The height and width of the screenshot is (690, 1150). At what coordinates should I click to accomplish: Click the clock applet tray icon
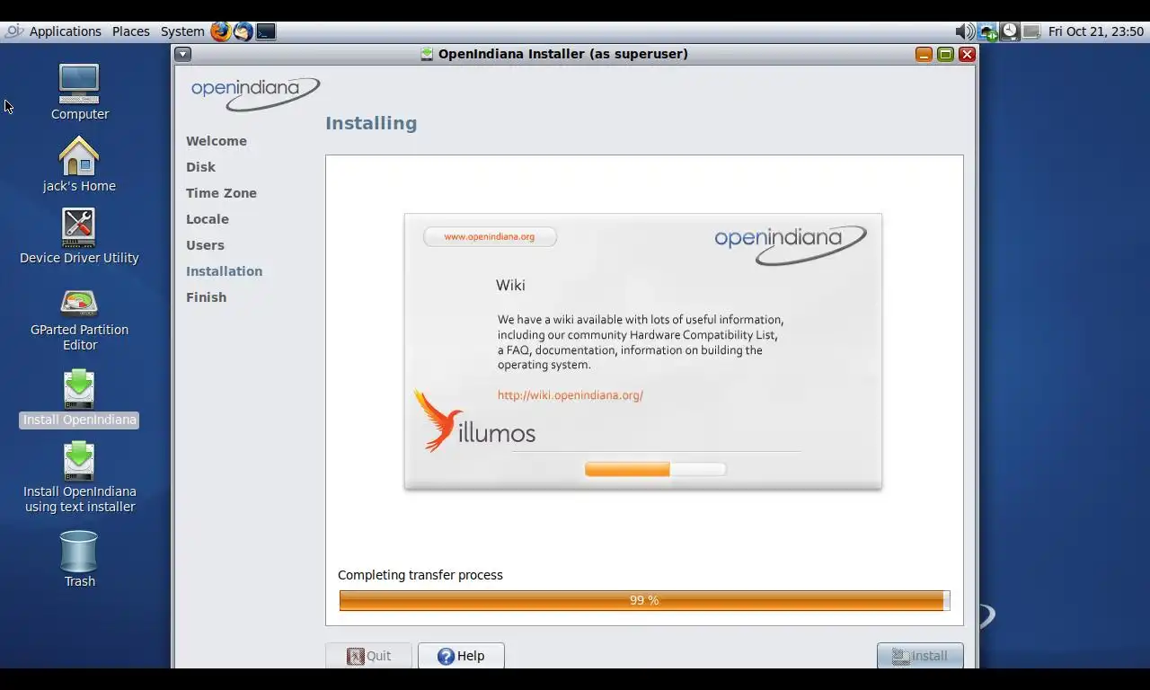pyautogui.click(x=1010, y=31)
